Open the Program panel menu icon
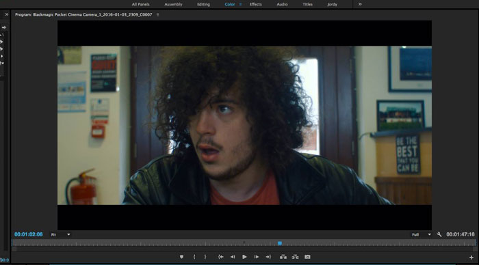479x265 pixels. click(x=157, y=14)
